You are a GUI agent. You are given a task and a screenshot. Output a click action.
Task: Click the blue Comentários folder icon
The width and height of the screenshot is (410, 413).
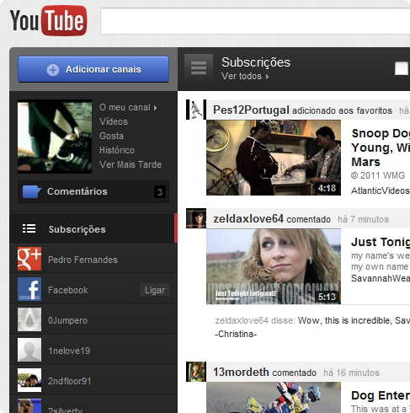pos(31,192)
